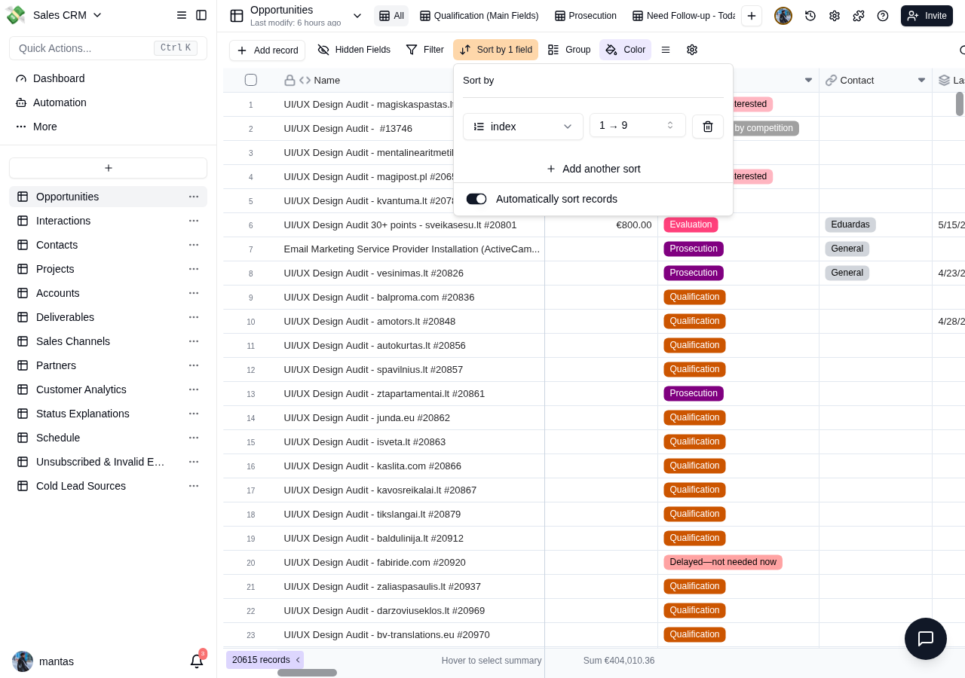Open view settings gear beside row height

[x=692, y=50]
